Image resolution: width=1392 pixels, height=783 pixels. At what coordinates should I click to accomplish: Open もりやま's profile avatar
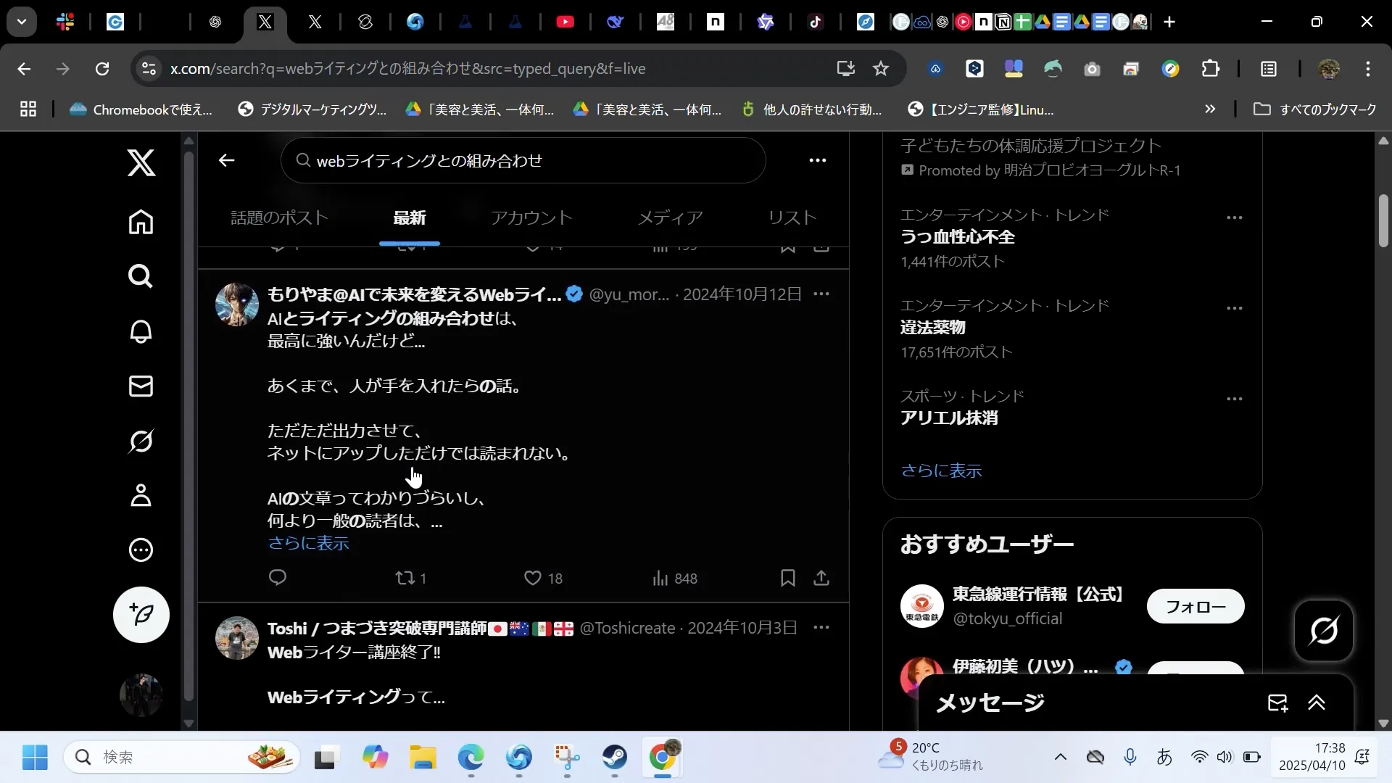coord(237,304)
